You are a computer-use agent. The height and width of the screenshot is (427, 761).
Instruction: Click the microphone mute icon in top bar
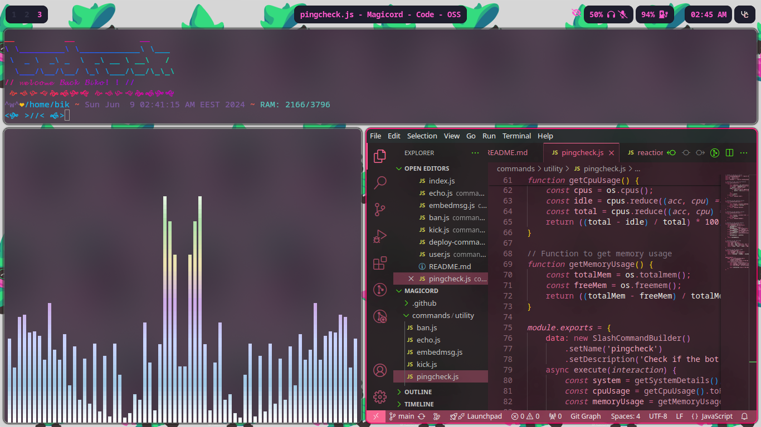(623, 14)
